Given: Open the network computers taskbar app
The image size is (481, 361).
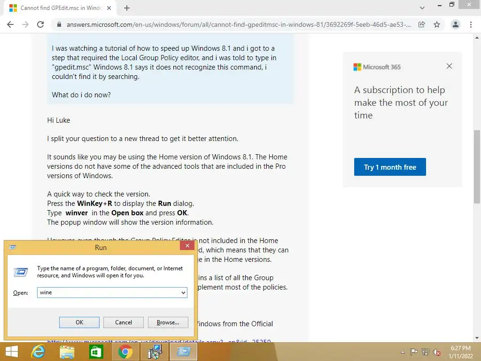Looking at the screenshot, I should click(x=155, y=352).
